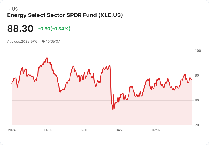Click the US market label

tap(15, 9)
